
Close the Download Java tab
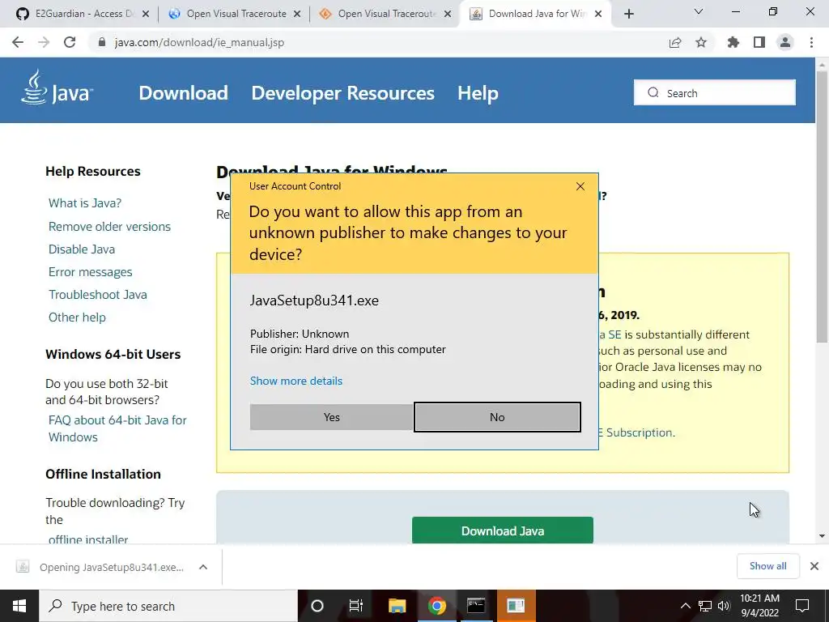598,14
